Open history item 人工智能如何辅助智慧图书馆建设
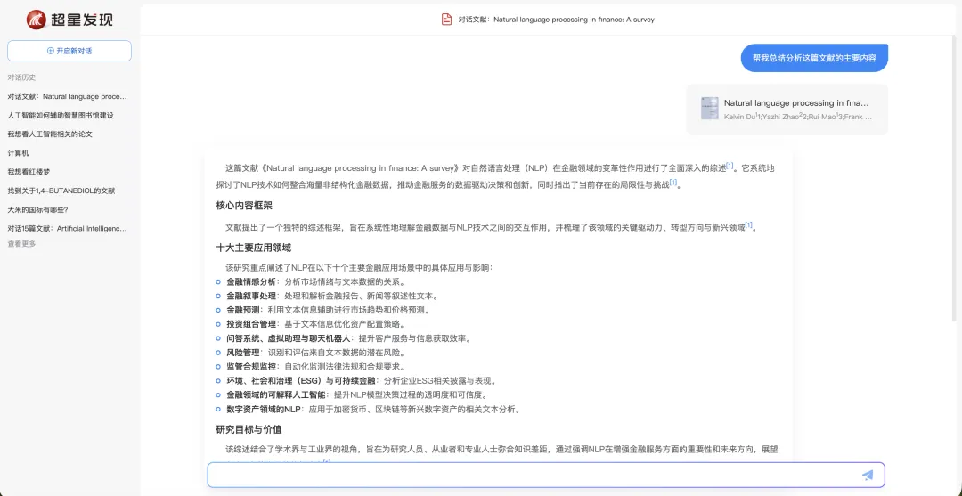Screen dimensions: 962x496 61,115
